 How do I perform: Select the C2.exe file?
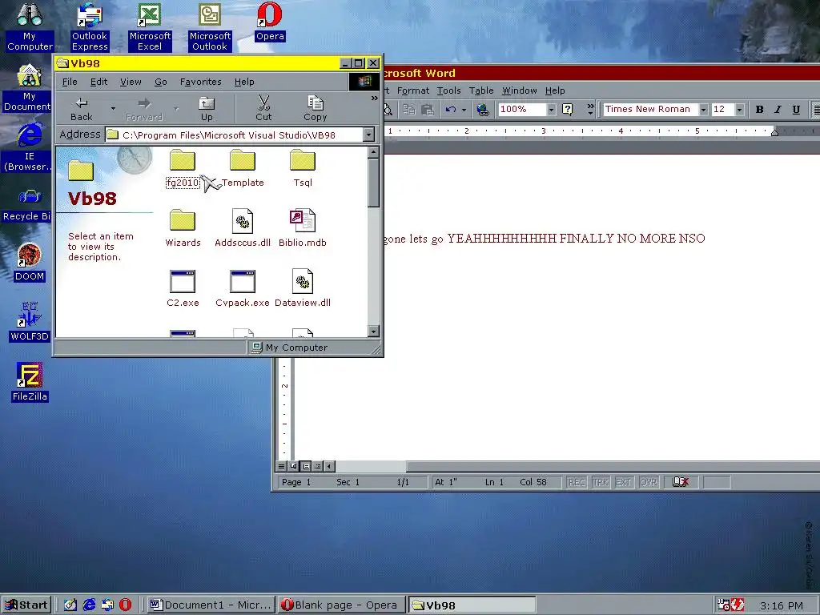point(183,288)
